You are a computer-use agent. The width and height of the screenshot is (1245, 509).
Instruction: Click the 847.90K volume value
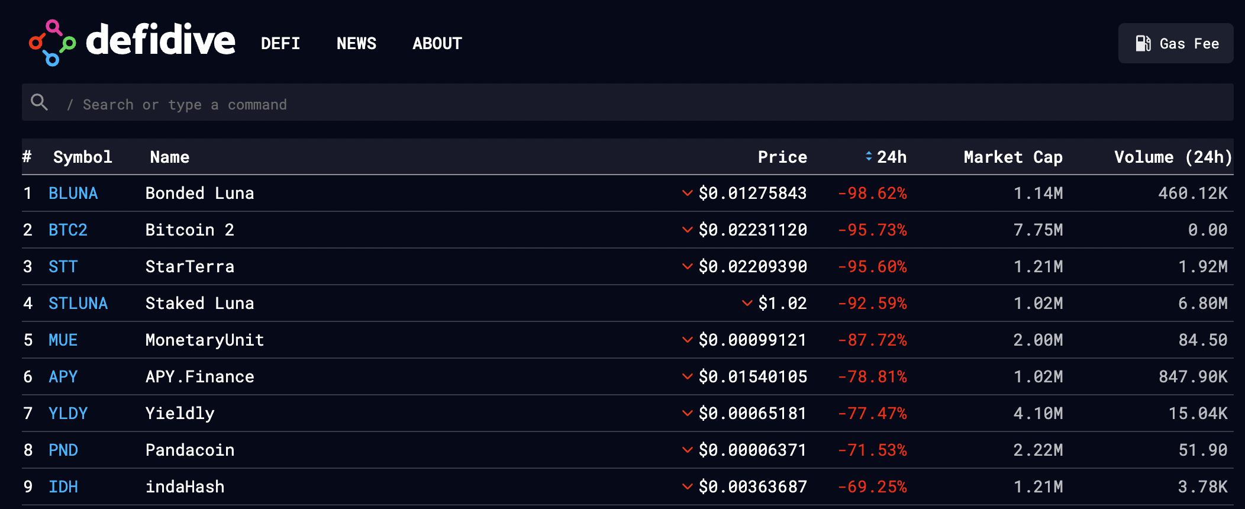(1193, 376)
